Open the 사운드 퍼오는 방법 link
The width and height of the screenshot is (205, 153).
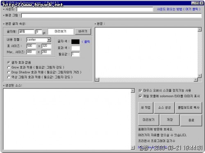point(179,9)
